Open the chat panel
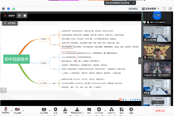The width and height of the screenshot is (174, 116). pyautogui.click(x=89, y=110)
